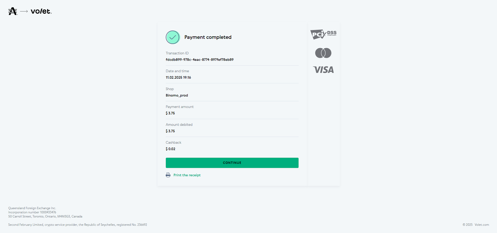Image resolution: width=497 pixels, height=233 pixels.
Task: Click the Payment completed heading
Action: pos(208,37)
